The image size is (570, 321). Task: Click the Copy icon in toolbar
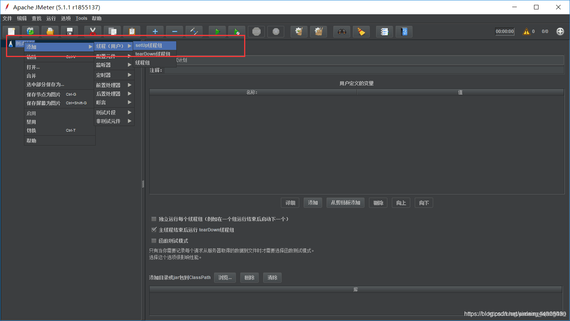112,31
